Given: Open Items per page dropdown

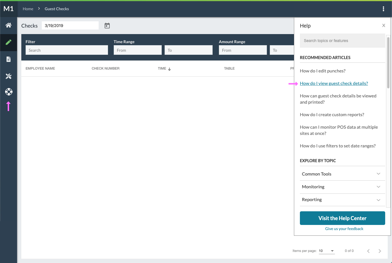Looking at the screenshot, I should click(x=327, y=251).
